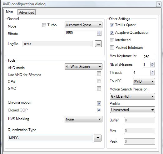Viewport: 163px width, 154px height.
Task: Check Use VHQ for Bframes
Action: point(99,74)
